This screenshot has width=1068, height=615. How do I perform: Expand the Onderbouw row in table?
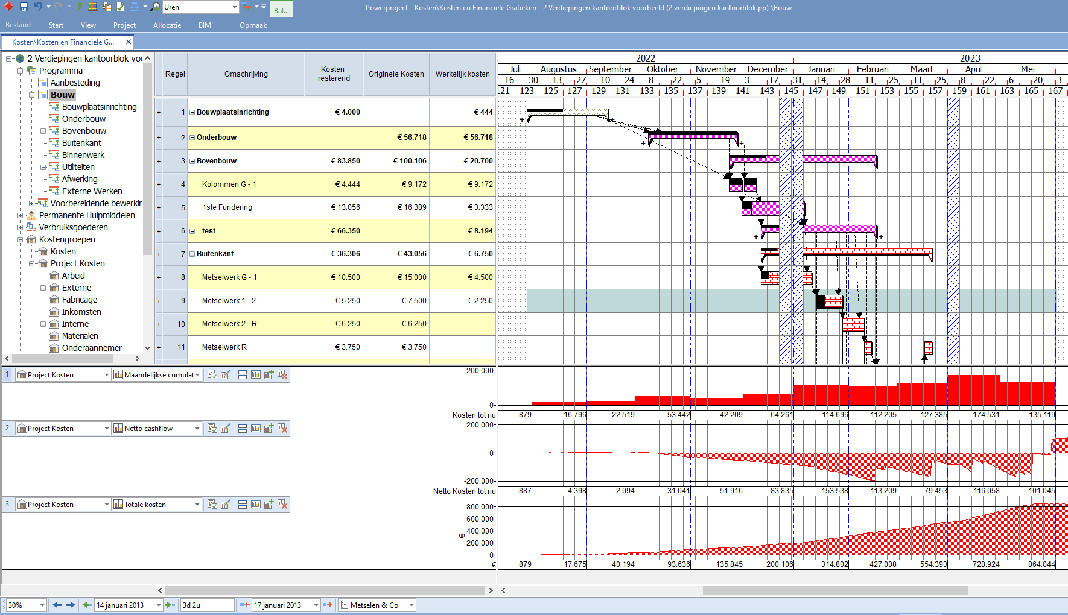[x=192, y=137]
